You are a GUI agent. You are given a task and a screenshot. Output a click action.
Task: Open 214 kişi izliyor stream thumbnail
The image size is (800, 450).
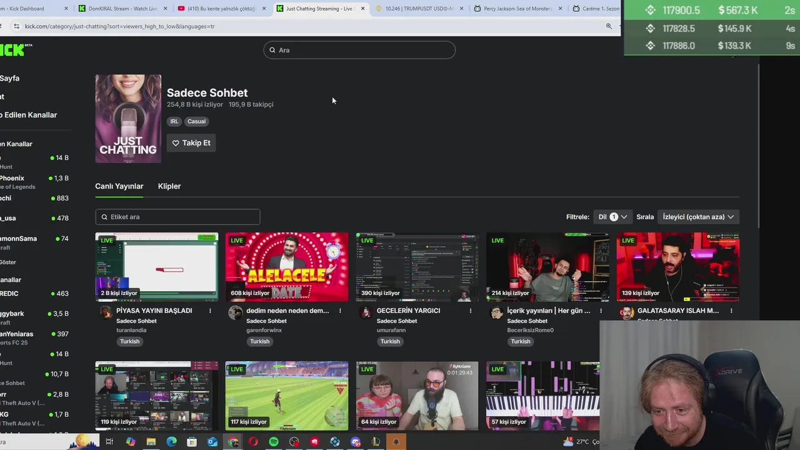click(547, 267)
